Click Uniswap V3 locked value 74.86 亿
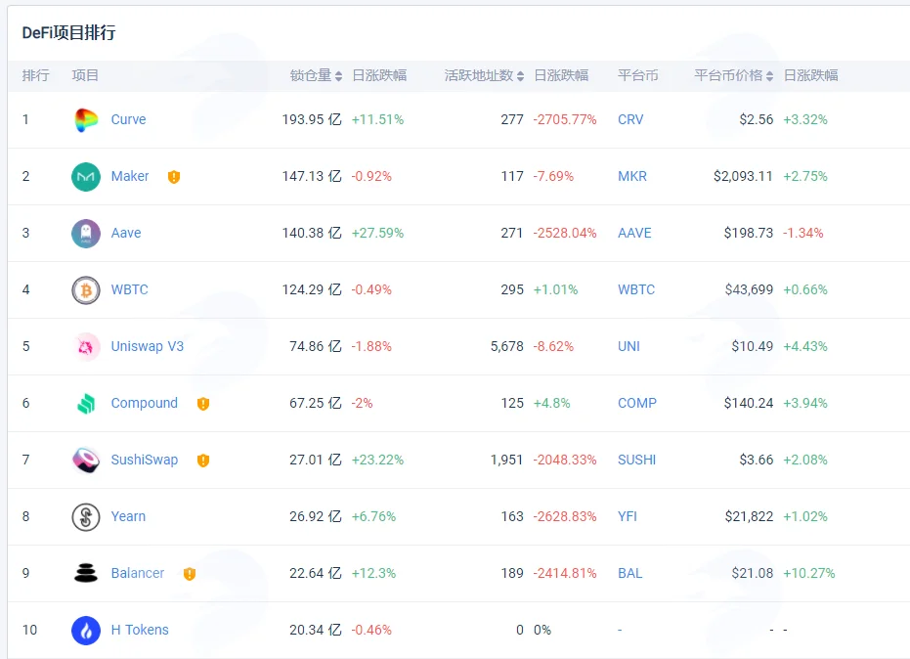The height and width of the screenshot is (659, 910). [316, 347]
